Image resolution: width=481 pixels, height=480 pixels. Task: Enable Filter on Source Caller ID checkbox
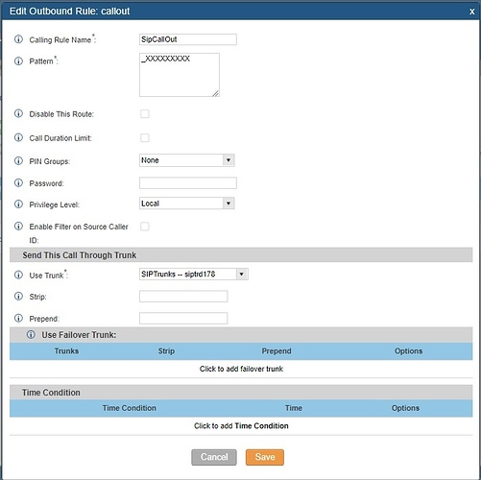point(145,227)
